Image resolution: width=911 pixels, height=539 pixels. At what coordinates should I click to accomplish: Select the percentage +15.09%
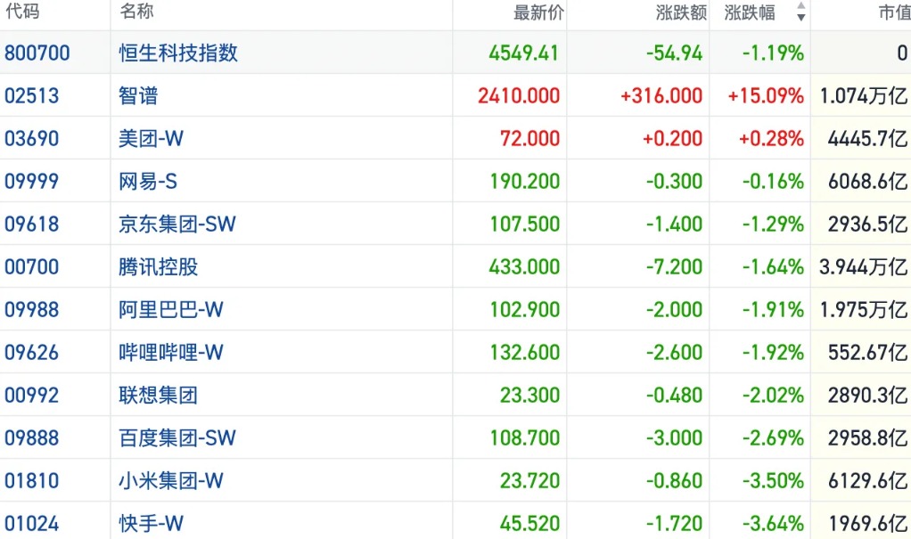[766, 96]
